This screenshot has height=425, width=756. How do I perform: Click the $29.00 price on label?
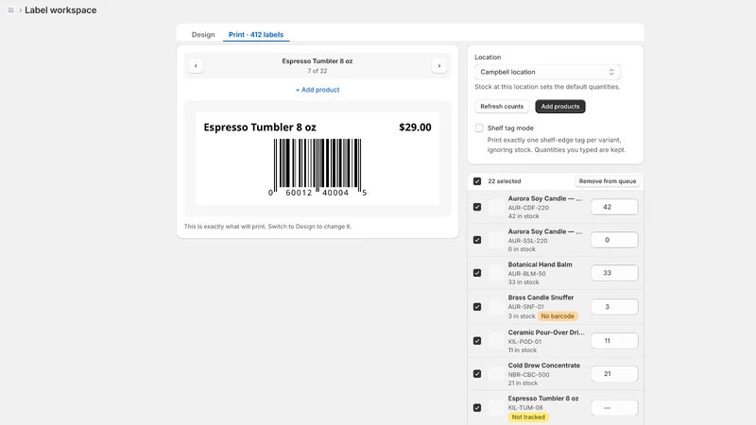pyautogui.click(x=415, y=127)
